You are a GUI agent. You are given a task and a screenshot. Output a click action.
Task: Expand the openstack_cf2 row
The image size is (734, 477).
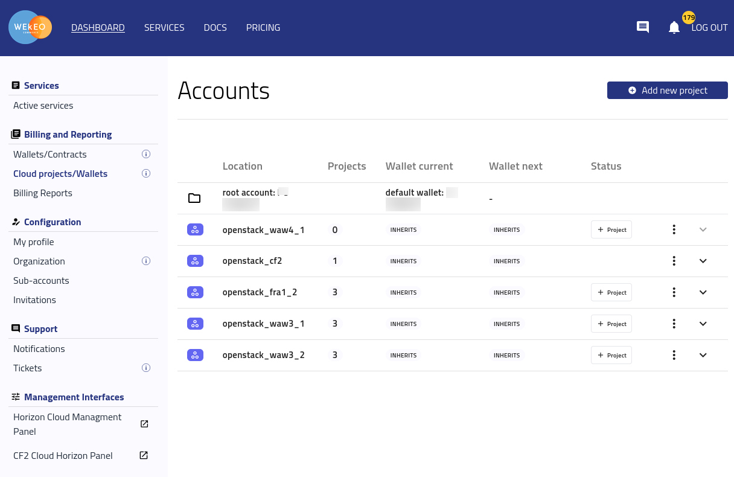click(x=703, y=261)
